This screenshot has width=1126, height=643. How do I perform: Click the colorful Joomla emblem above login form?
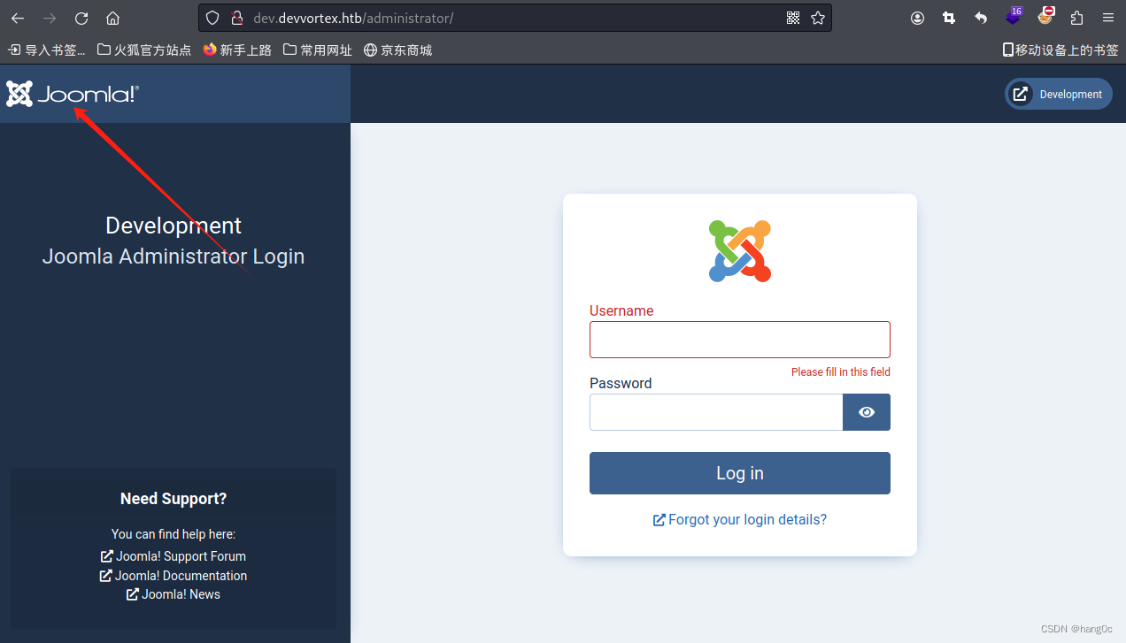pyautogui.click(x=740, y=251)
